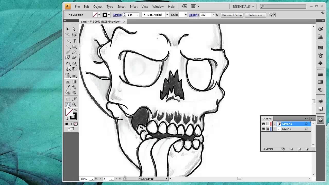This screenshot has width=329, height=185.
Task: Expand Layer 2 disclosure triangle
Action: (x=274, y=124)
